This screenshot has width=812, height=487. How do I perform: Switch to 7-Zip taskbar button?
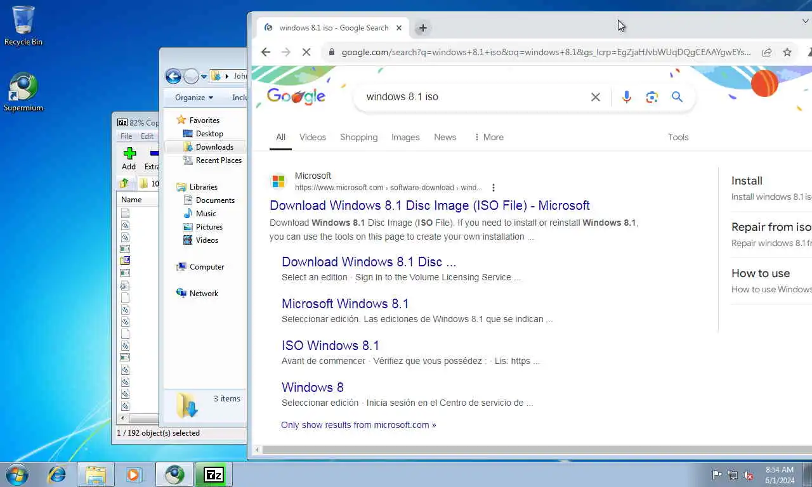click(x=214, y=474)
